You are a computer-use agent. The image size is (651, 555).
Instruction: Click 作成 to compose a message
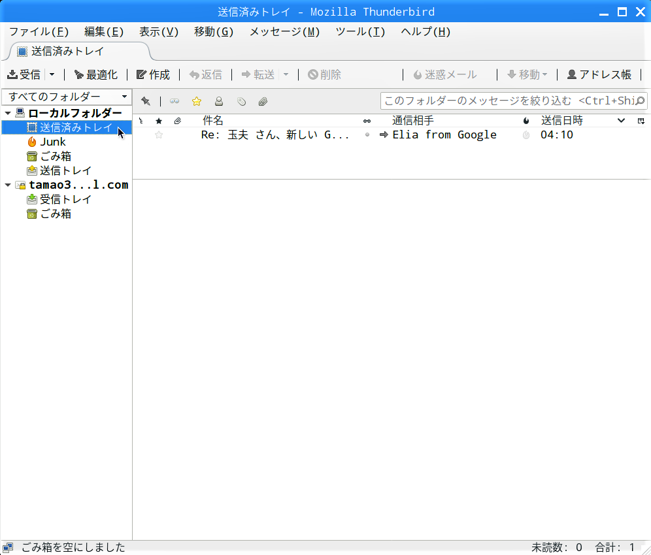click(153, 74)
